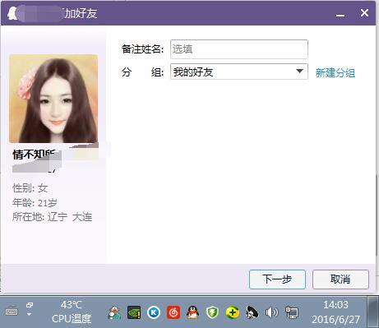The image size is (379, 328).
Task: Click the QQ penguin logo in title bar
Action: tap(12, 13)
